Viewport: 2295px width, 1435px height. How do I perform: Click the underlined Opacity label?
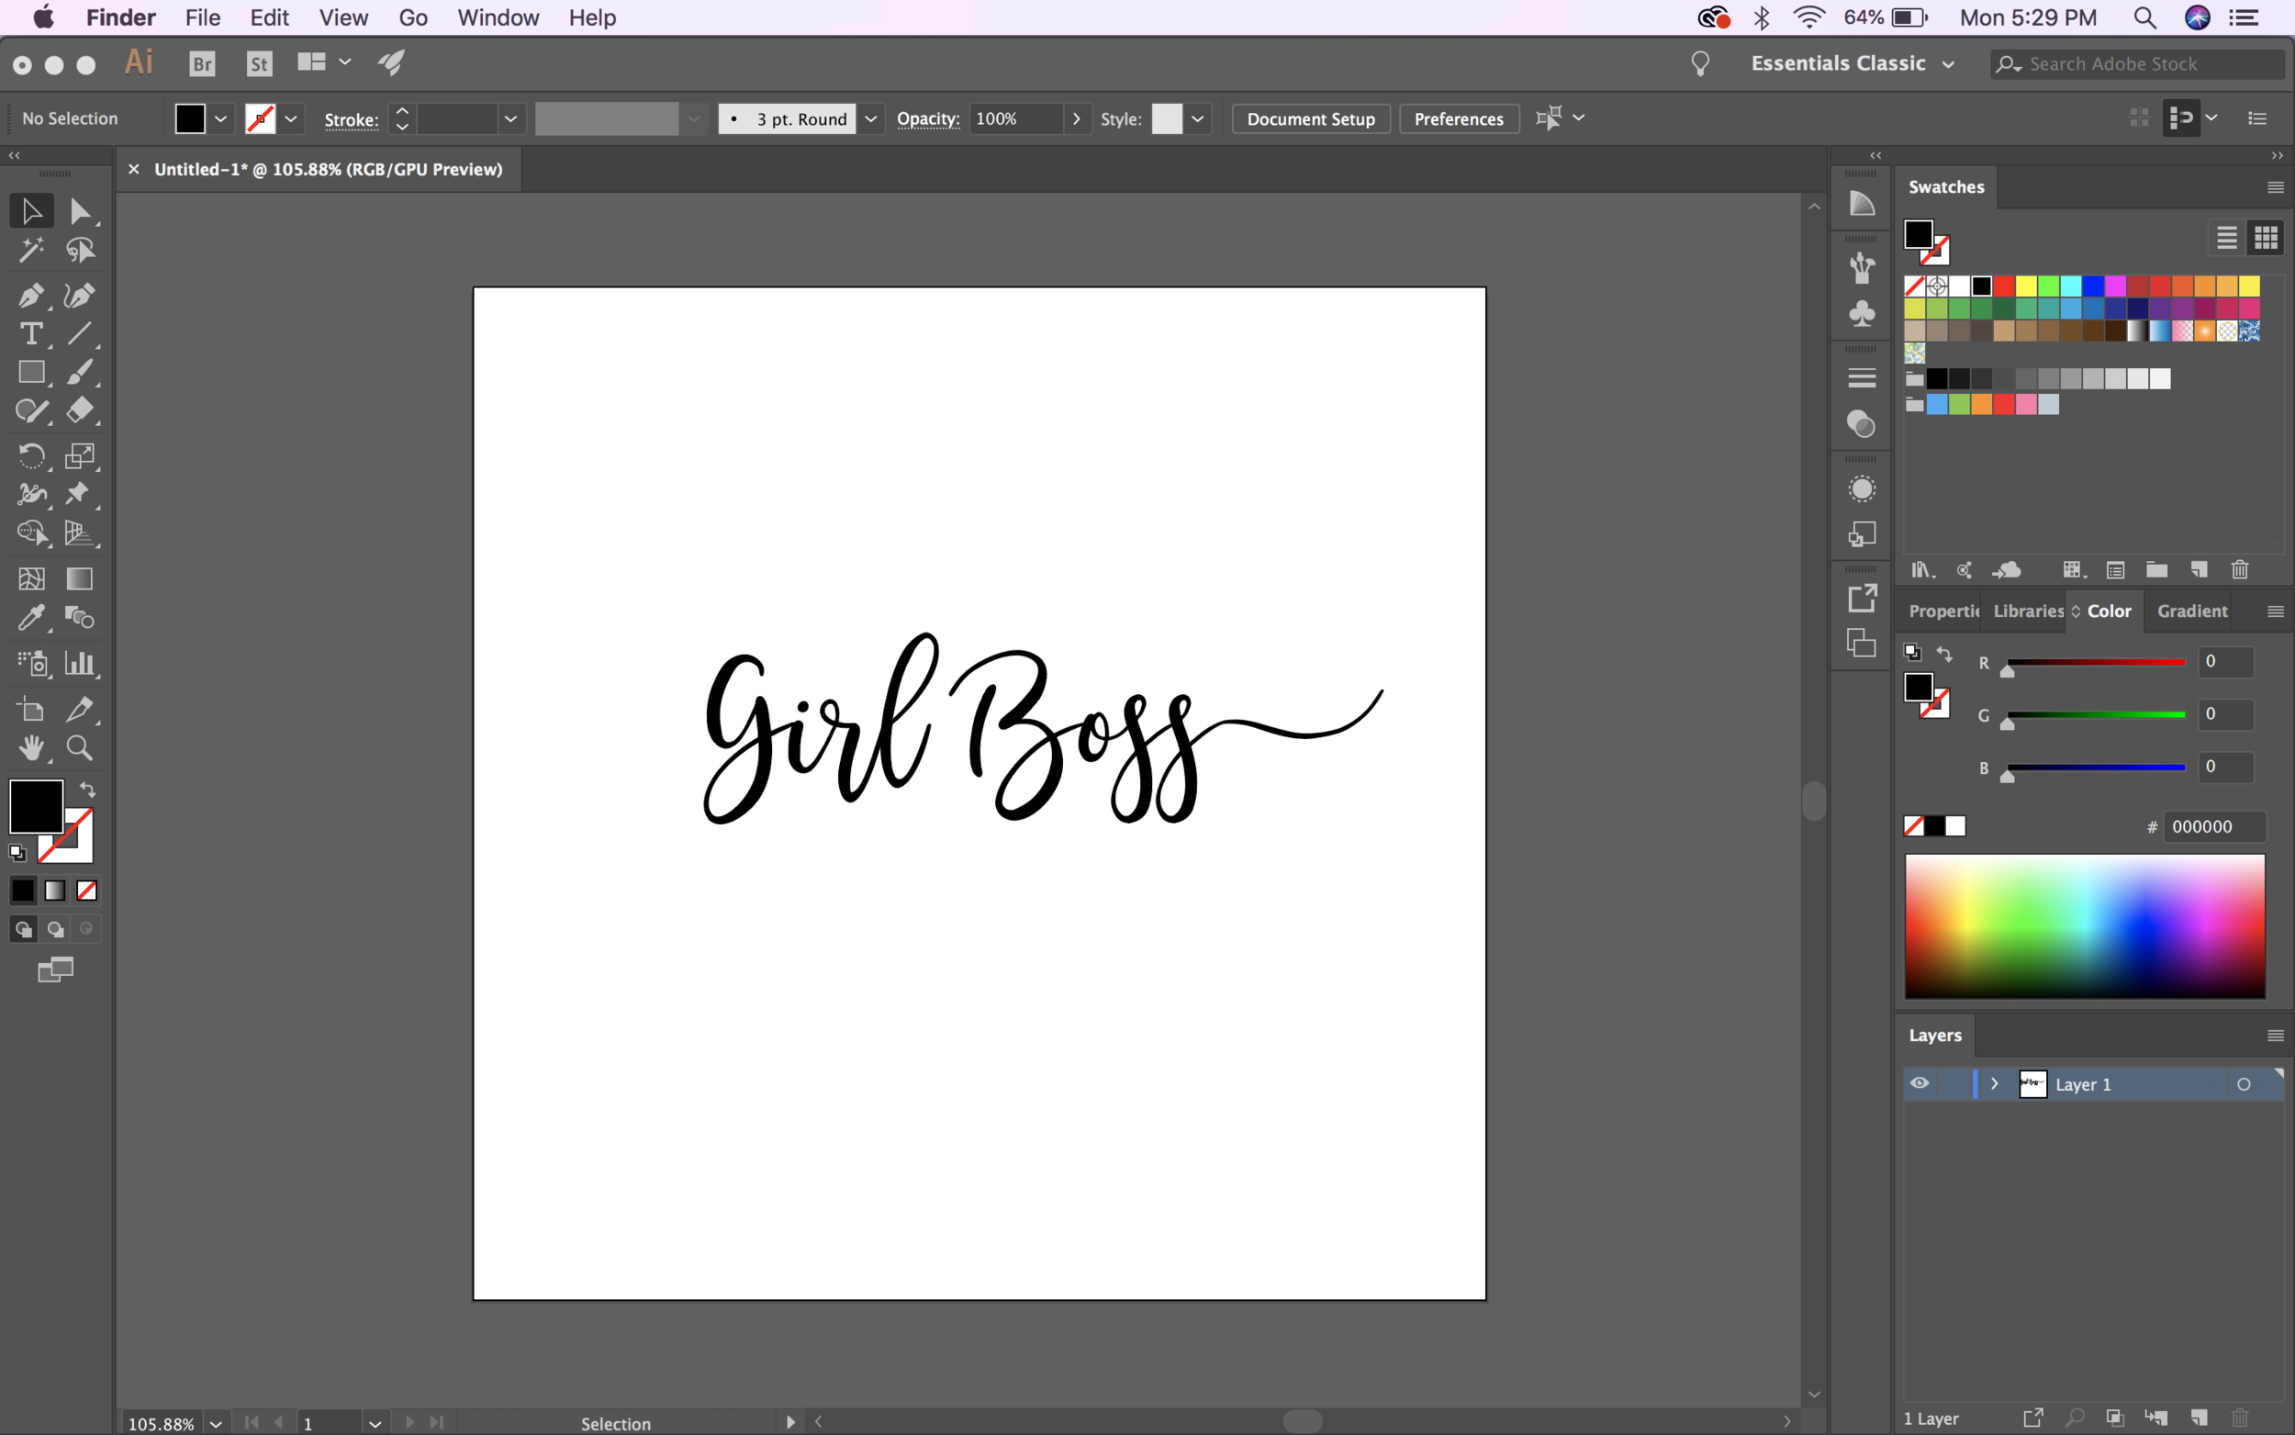[928, 118]
